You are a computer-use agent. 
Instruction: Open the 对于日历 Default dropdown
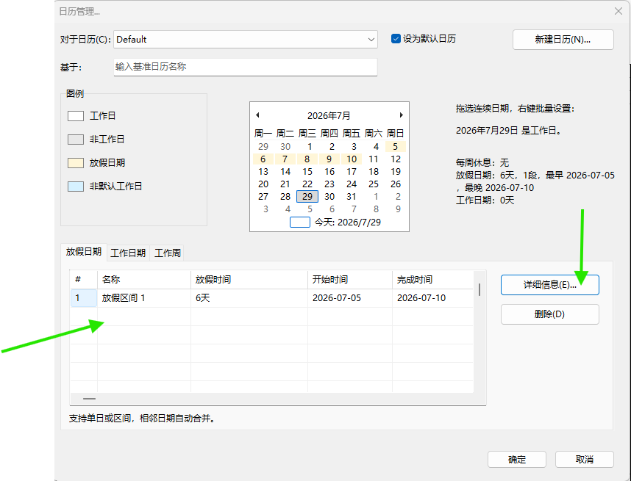point(246,40)
